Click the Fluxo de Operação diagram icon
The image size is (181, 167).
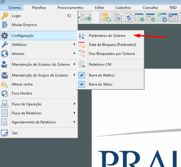[x=5, y=104]
